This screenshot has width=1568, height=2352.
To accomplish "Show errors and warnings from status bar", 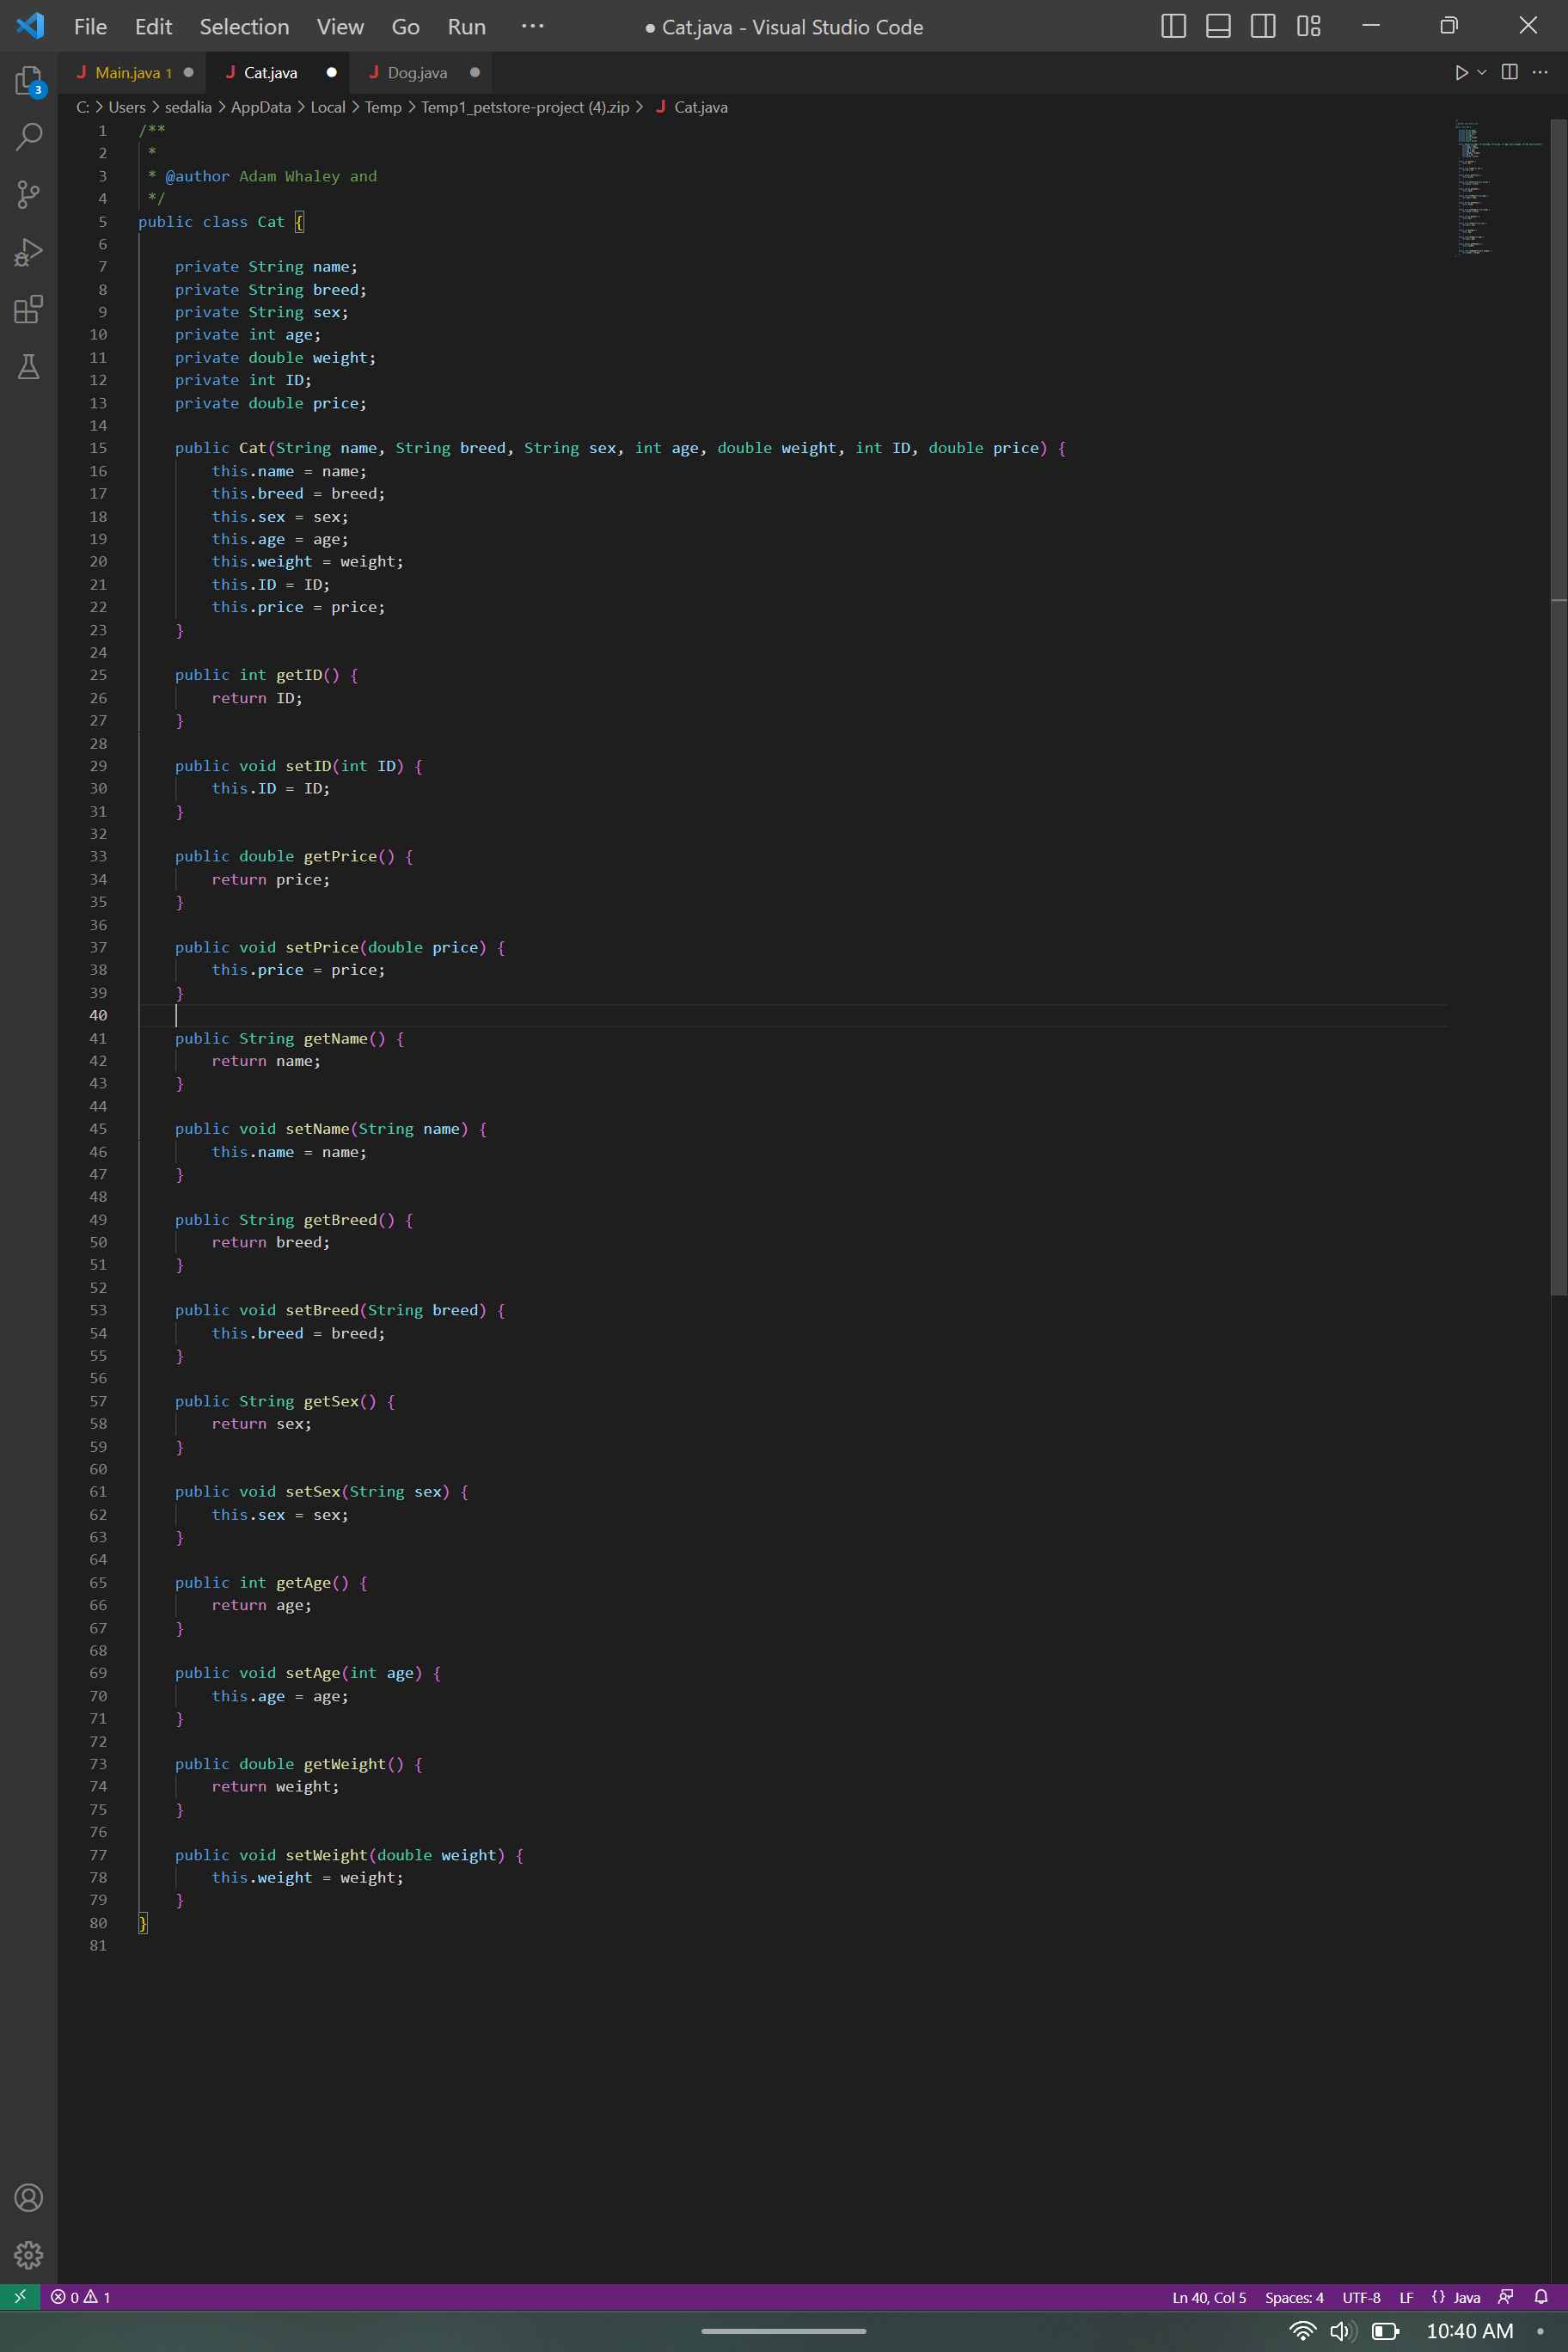I will 79,2297.
